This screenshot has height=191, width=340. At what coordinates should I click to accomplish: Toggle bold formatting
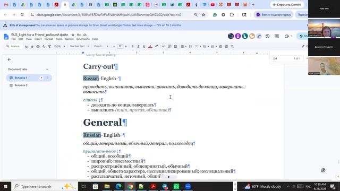[132, 46]
